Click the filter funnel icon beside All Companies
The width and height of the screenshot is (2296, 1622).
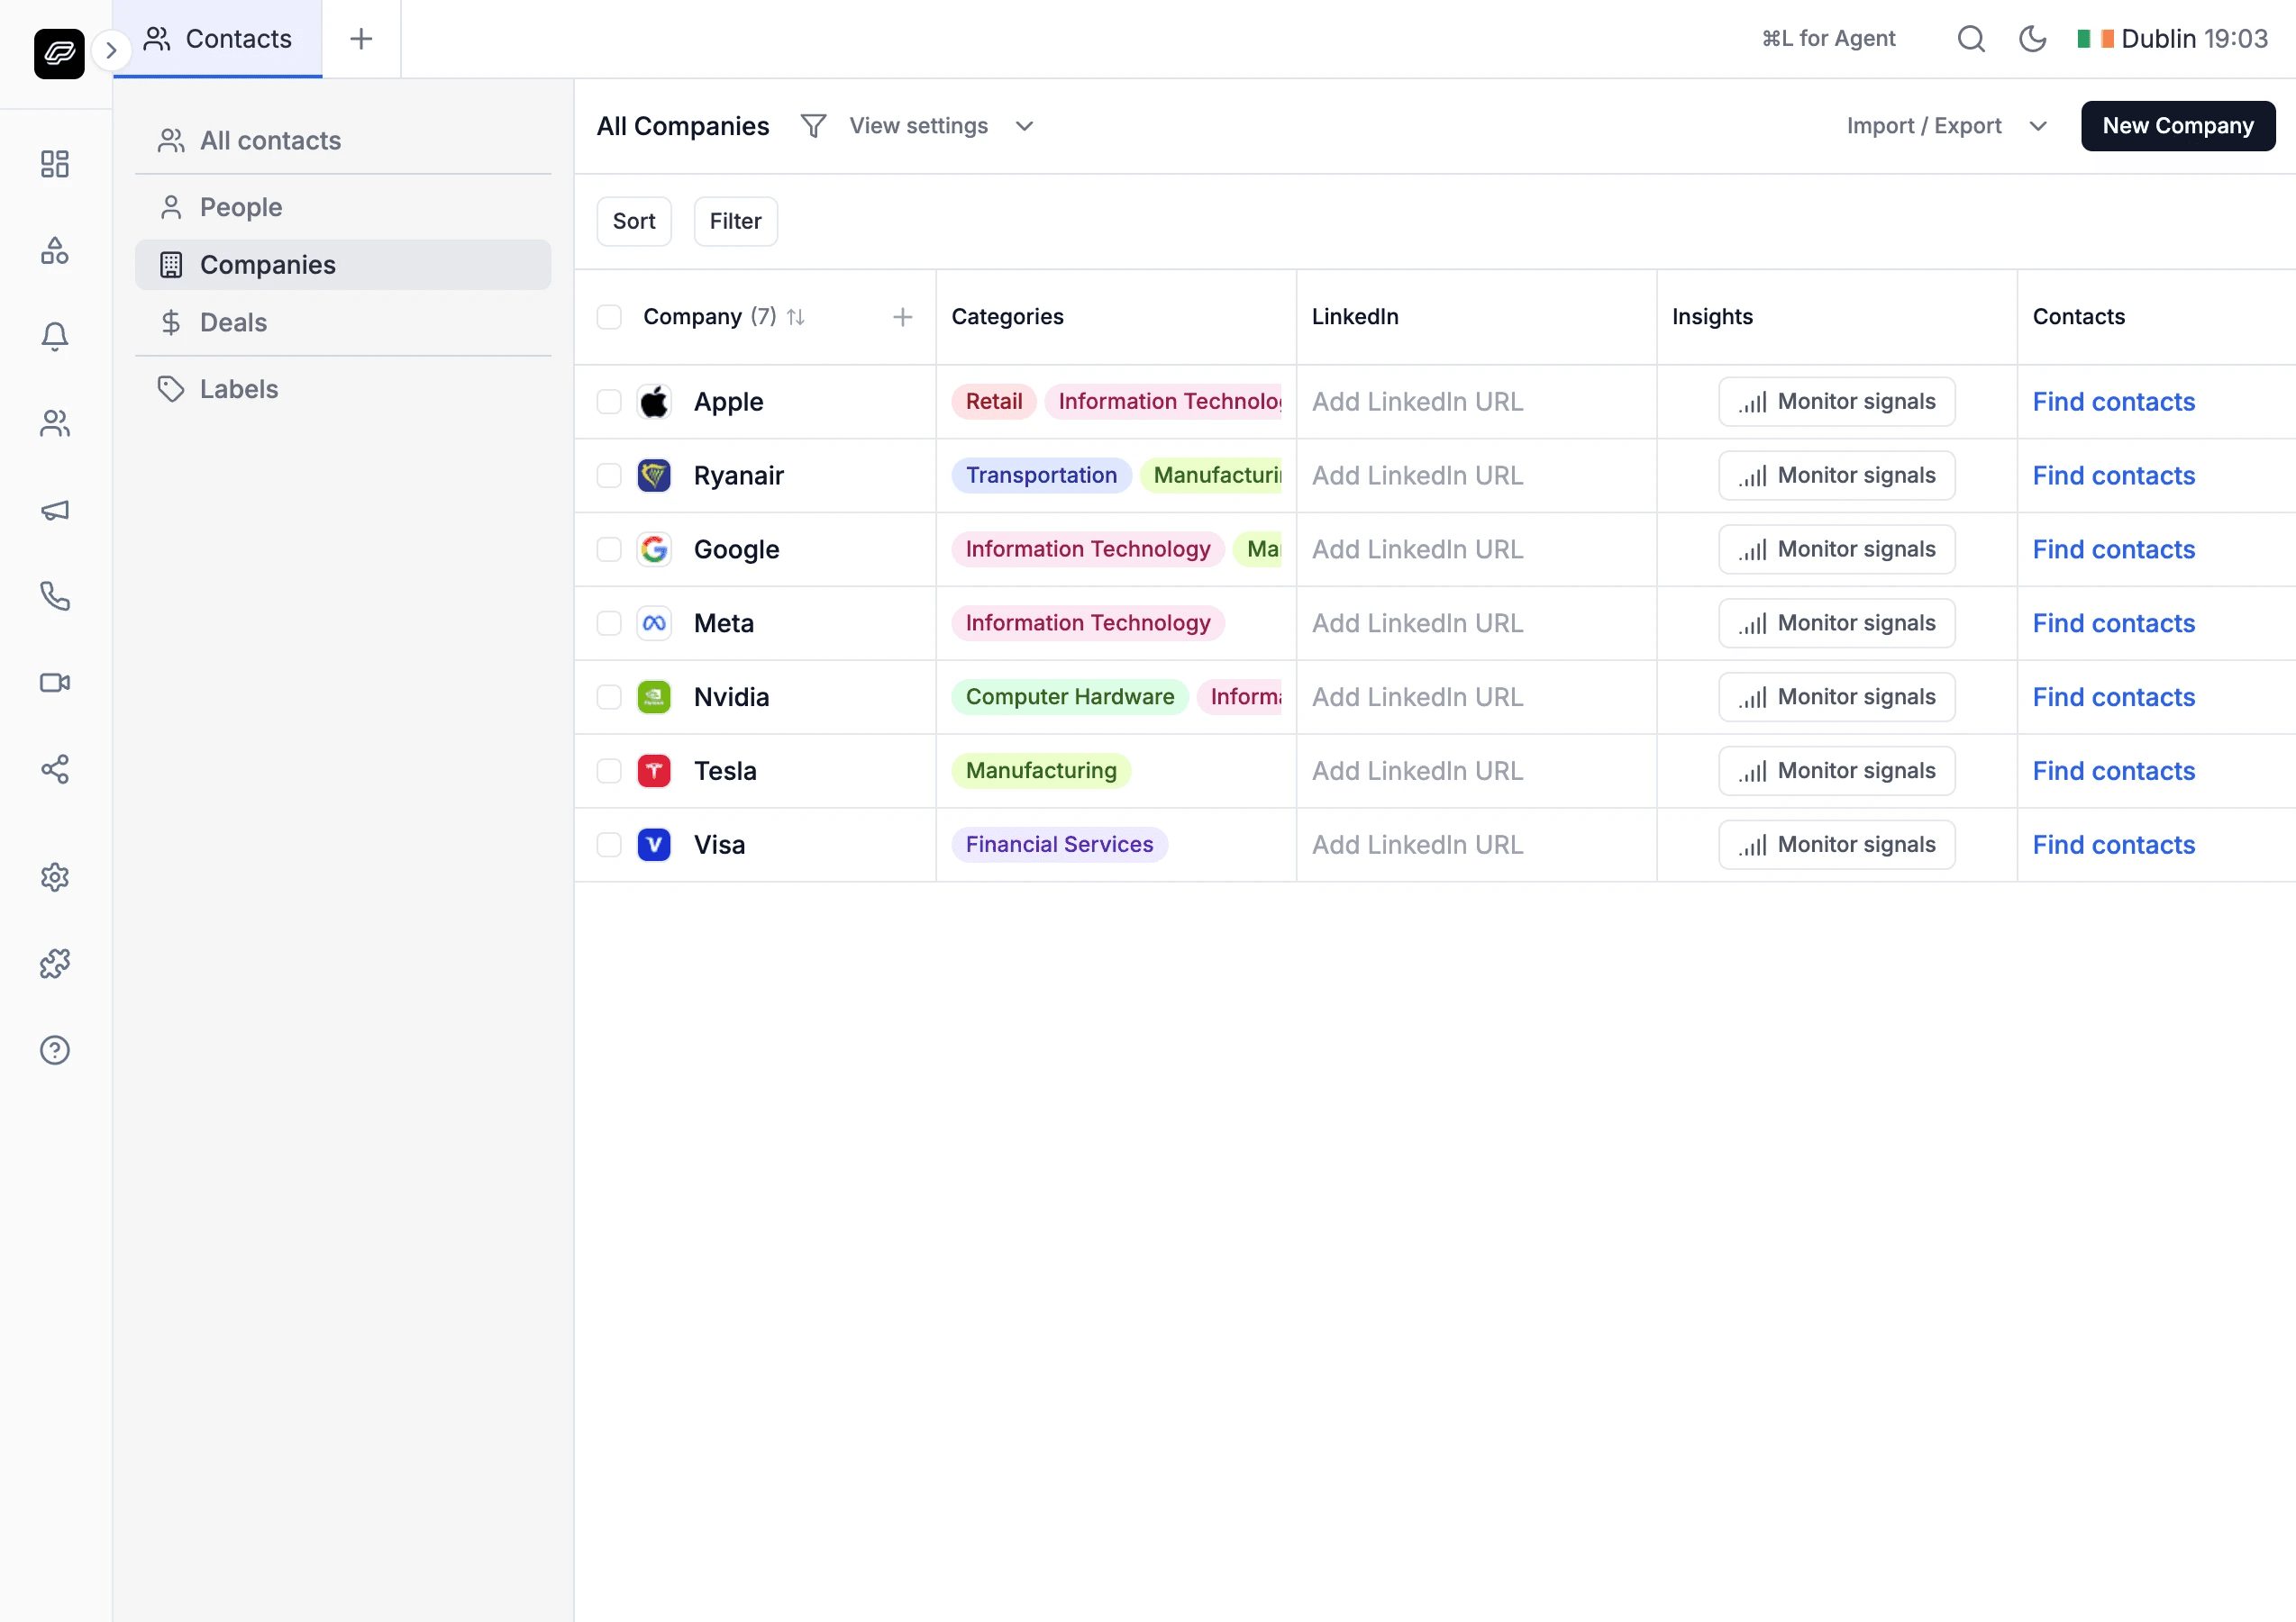coord(813,126)
